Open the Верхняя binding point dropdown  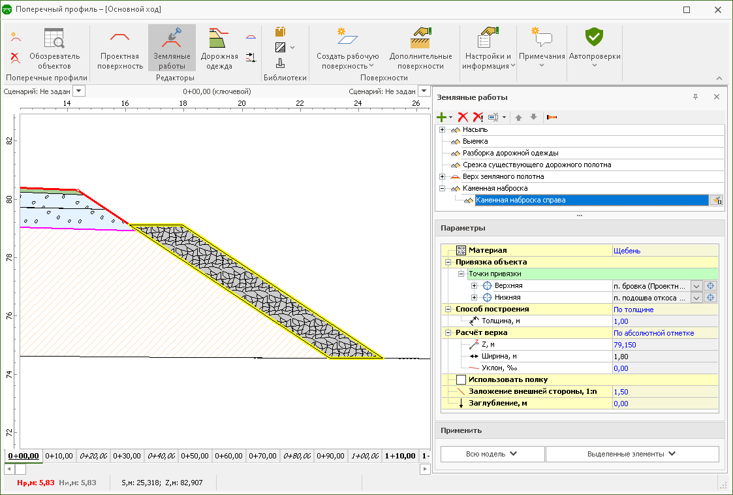pyautogui.click(x=696, y=286)
